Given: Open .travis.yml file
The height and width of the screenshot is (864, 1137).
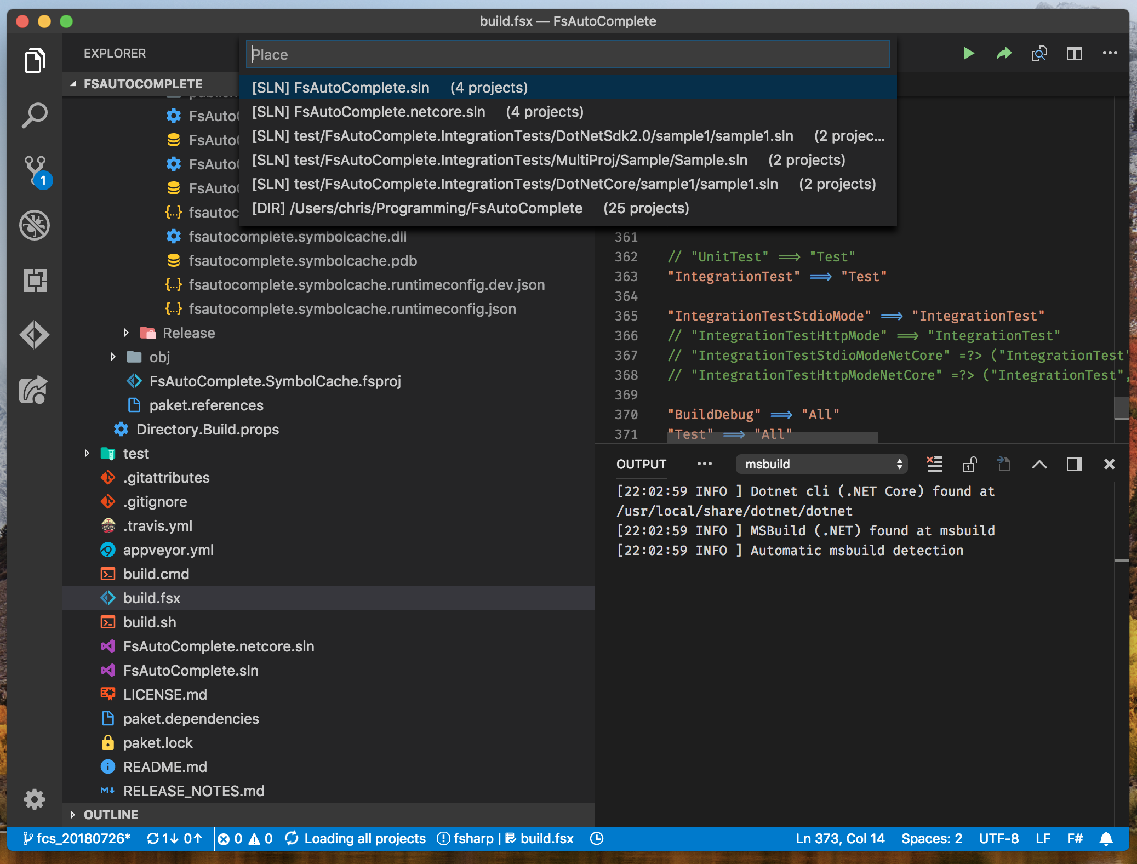Looking at the screenshot, I should point(328,526).
